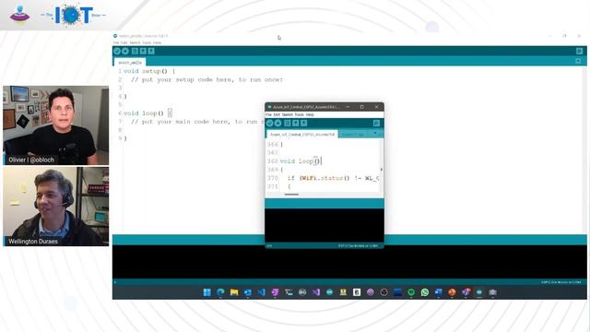The height and width of the screenshot is (332, 590).
Task: Open File menu in front Arduino window
Action: coord(268,114)
